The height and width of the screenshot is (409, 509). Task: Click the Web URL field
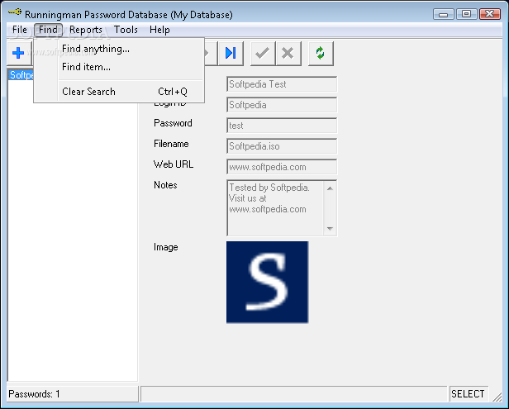coord(282,167)
